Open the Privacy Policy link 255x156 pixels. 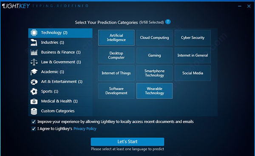pyautogui.click(x=85, y=129)
